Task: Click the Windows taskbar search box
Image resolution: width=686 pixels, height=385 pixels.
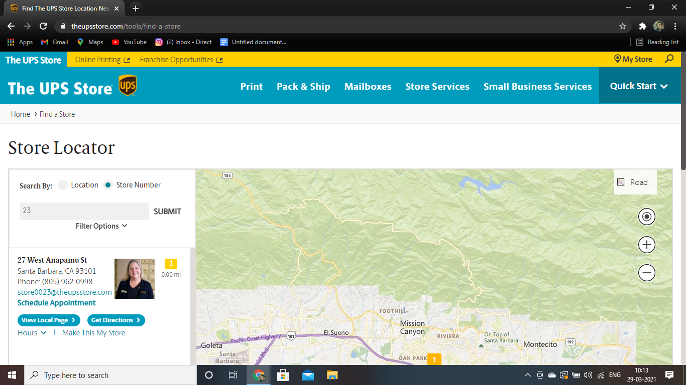Action: [x=110, y=375]
